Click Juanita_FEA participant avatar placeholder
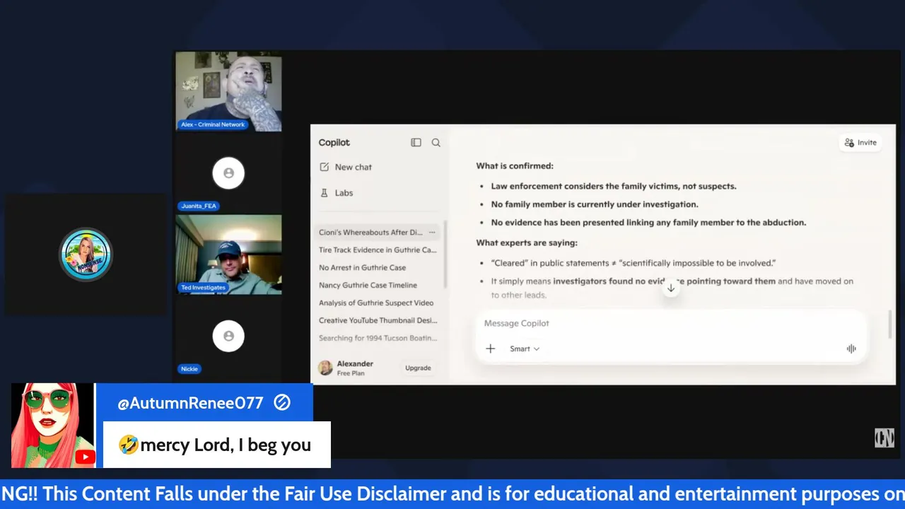 click(x=228, y=173)
